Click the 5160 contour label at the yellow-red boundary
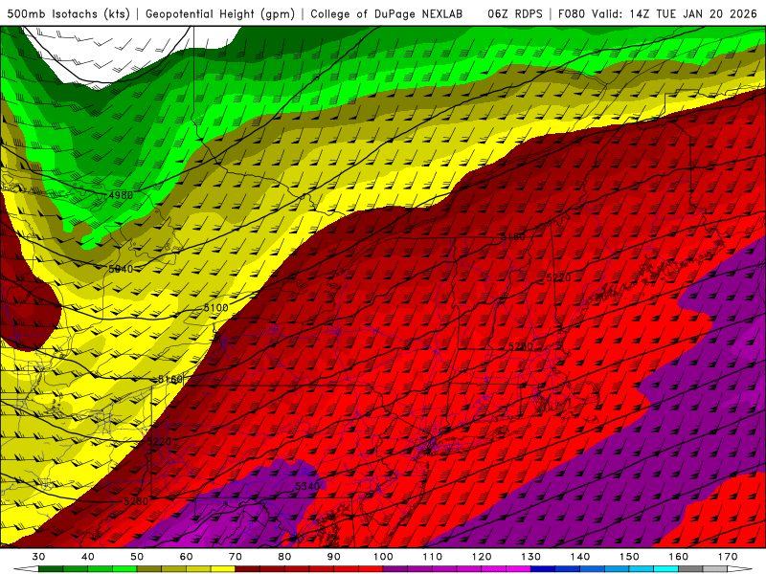This screenshot has height=574, width=766. point(170,379)
